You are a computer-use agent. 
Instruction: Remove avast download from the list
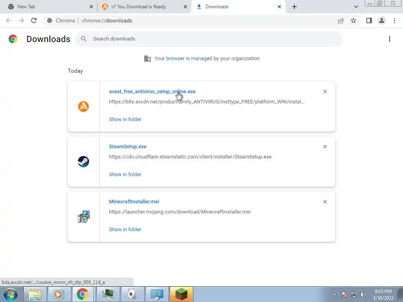325,92
